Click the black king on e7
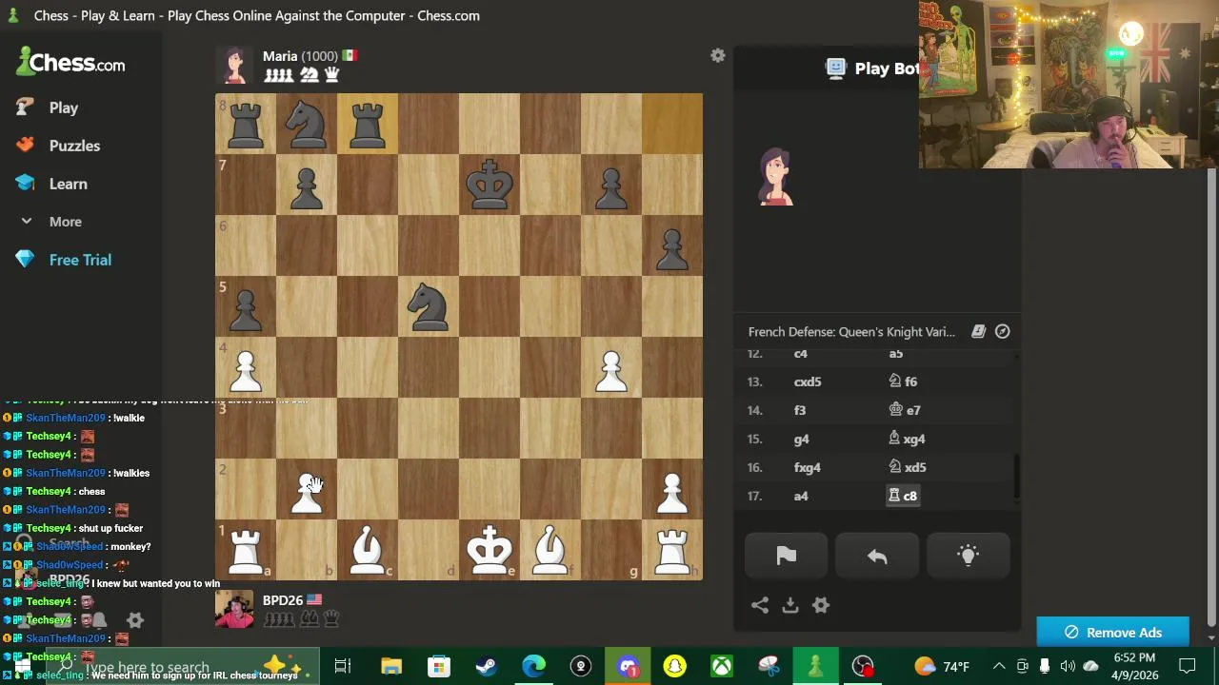Screen dimensions: 1219x685 490,185
